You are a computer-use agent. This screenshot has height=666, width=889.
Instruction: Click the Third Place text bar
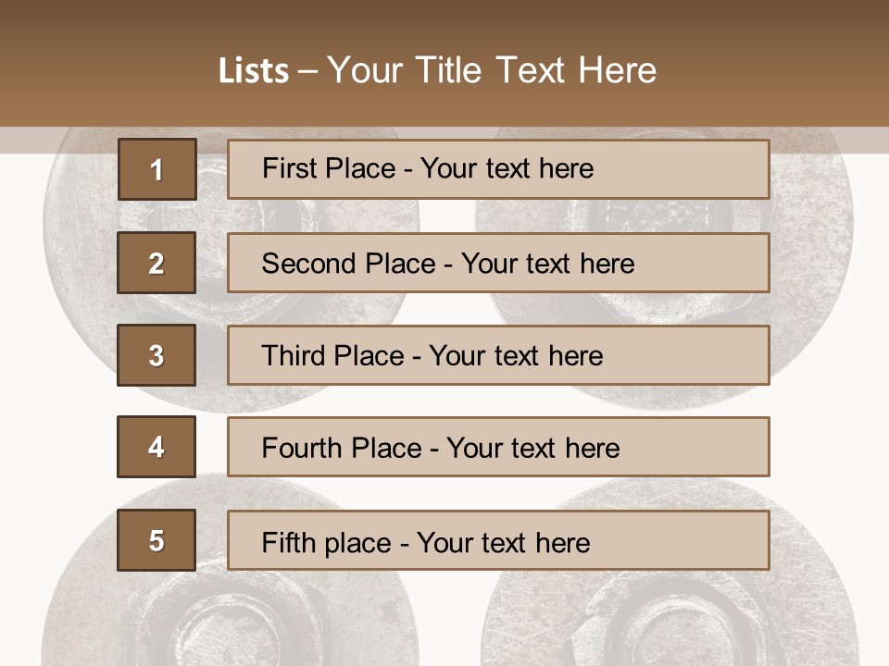498,355
